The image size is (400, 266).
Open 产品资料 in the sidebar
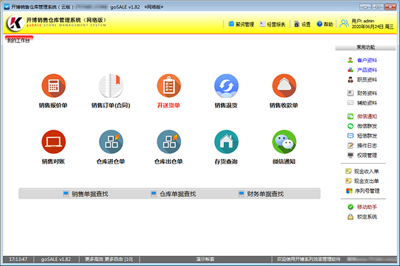(362, 70)
